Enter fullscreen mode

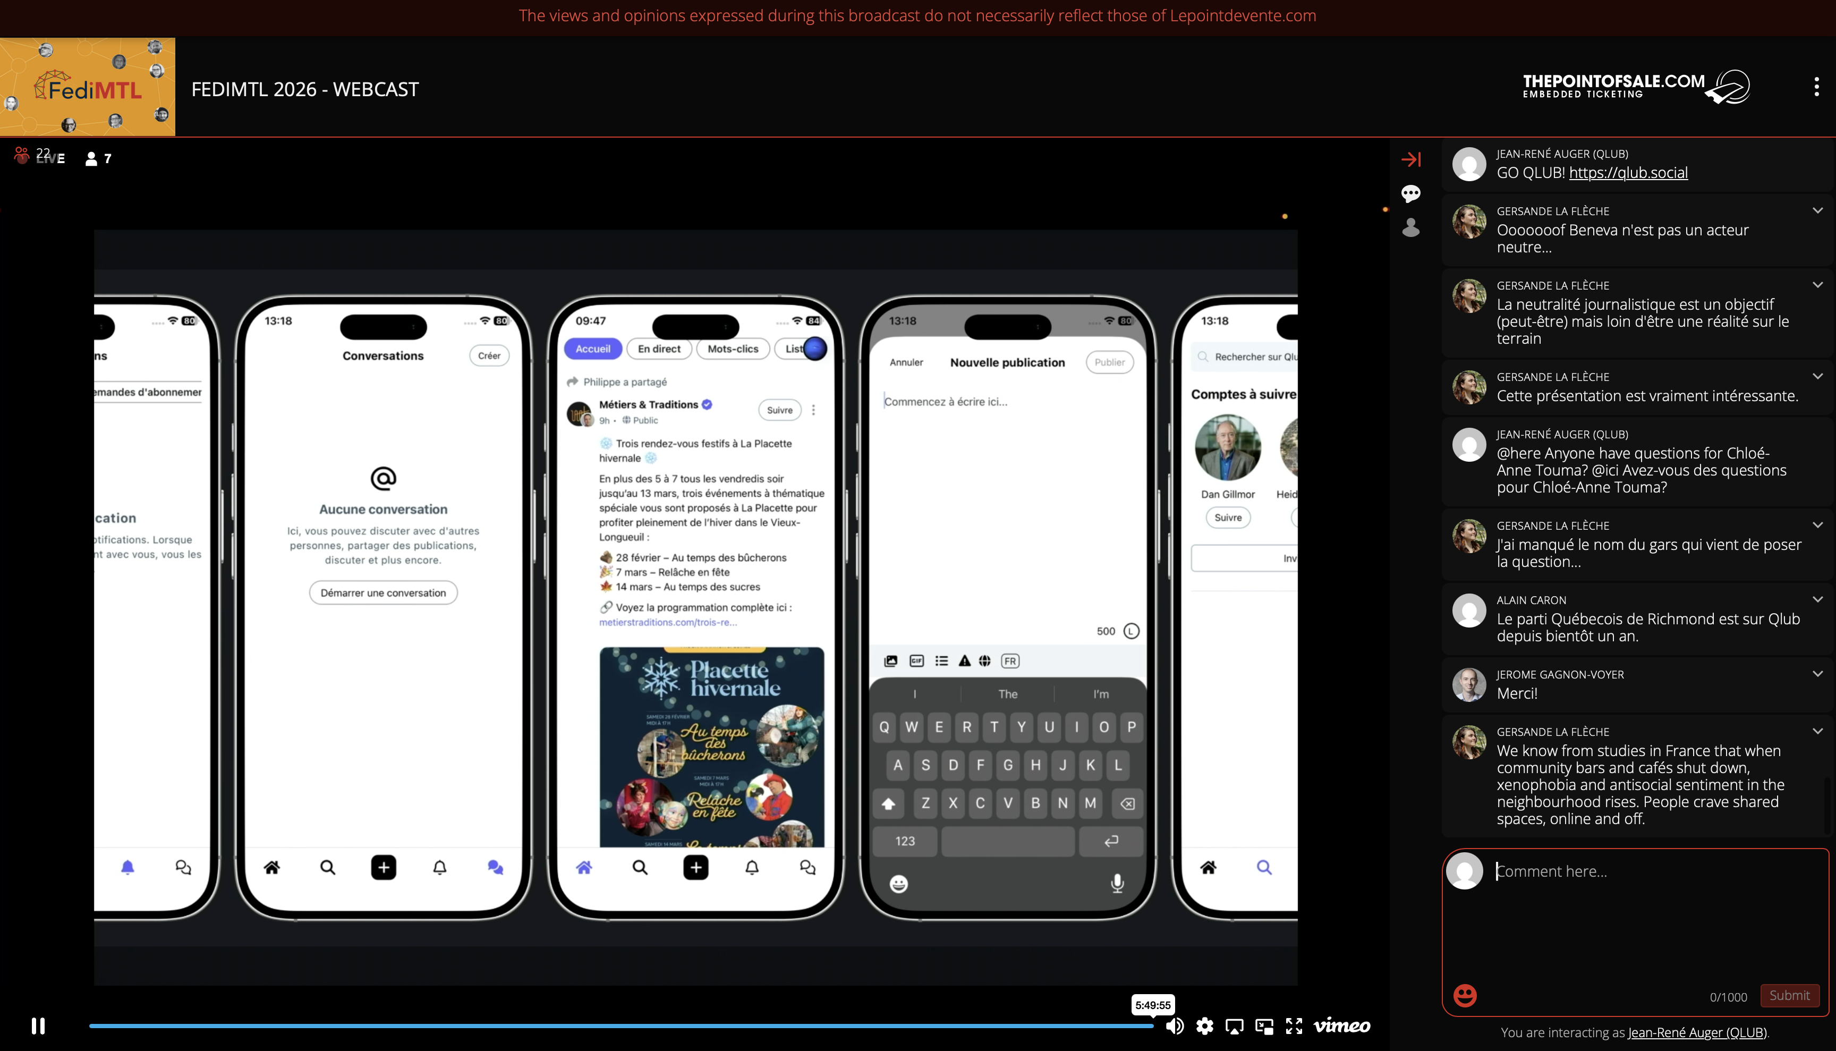point(1294,1025)
